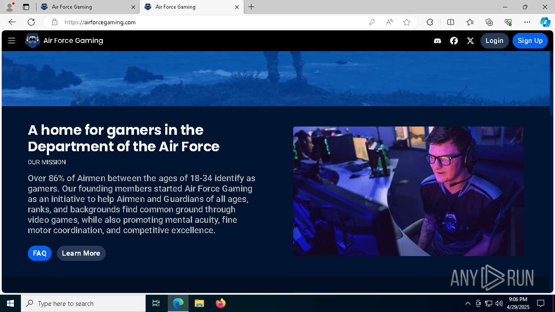Switch to the first Air Force Gaming tab
This screenshot has width=555, height=312.
pyautogui.click(x=88, y=7)
